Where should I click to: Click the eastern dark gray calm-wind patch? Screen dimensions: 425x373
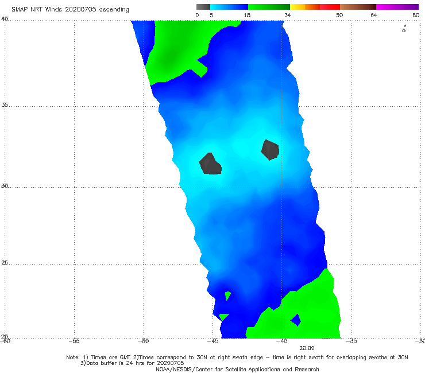click(271, 150)
